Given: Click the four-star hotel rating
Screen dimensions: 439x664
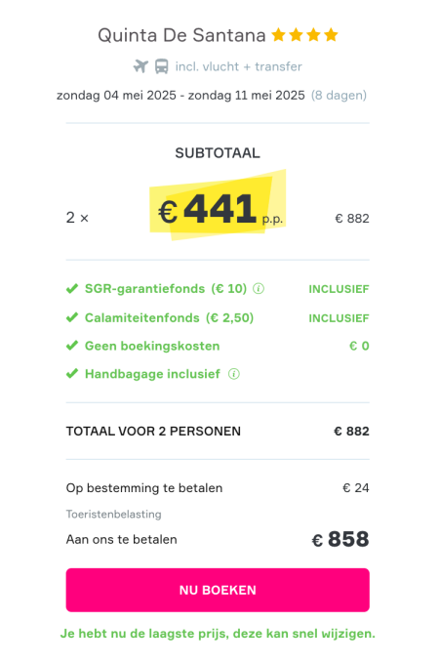Looking at the screenshot, I should pos(304,35).
